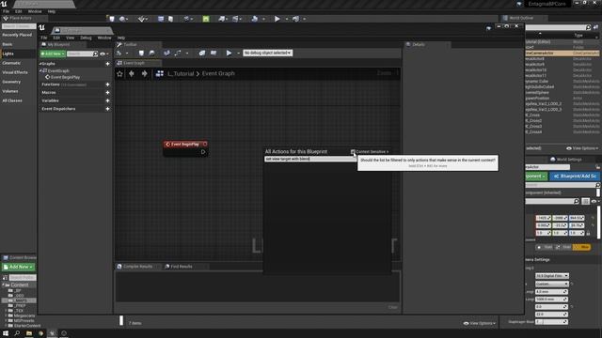Viewport: 602px width, 338px height.
Task: Click the Save icon in main editor toolbar
Action: (112, 19)
